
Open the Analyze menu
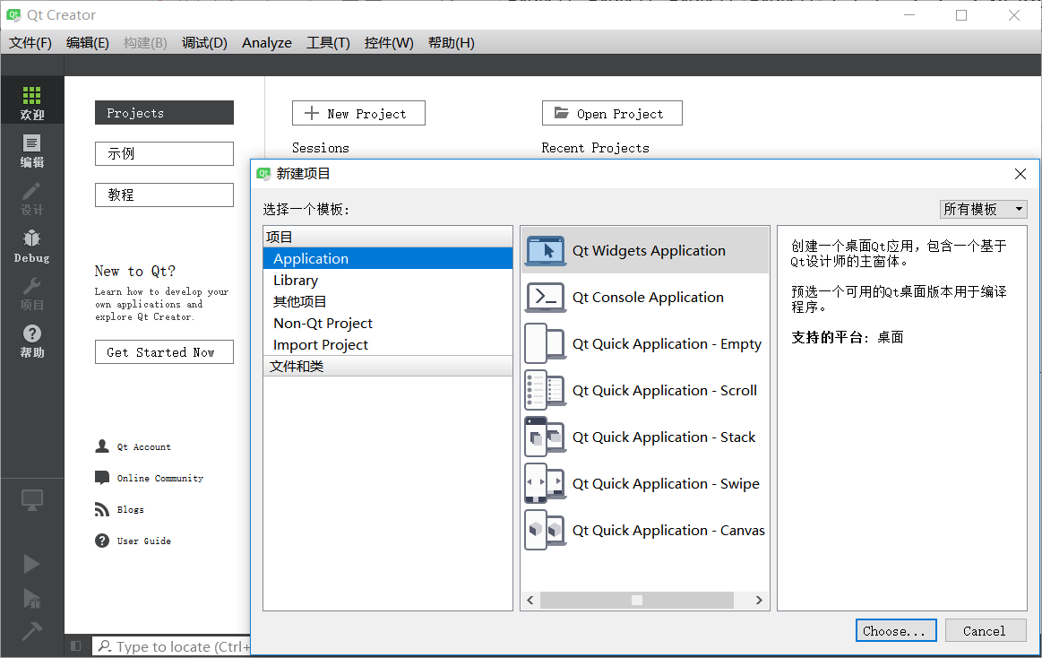pyautogui.click(x=267, y=43)
